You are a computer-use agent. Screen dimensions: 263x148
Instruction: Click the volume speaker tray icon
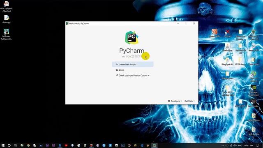235,145
